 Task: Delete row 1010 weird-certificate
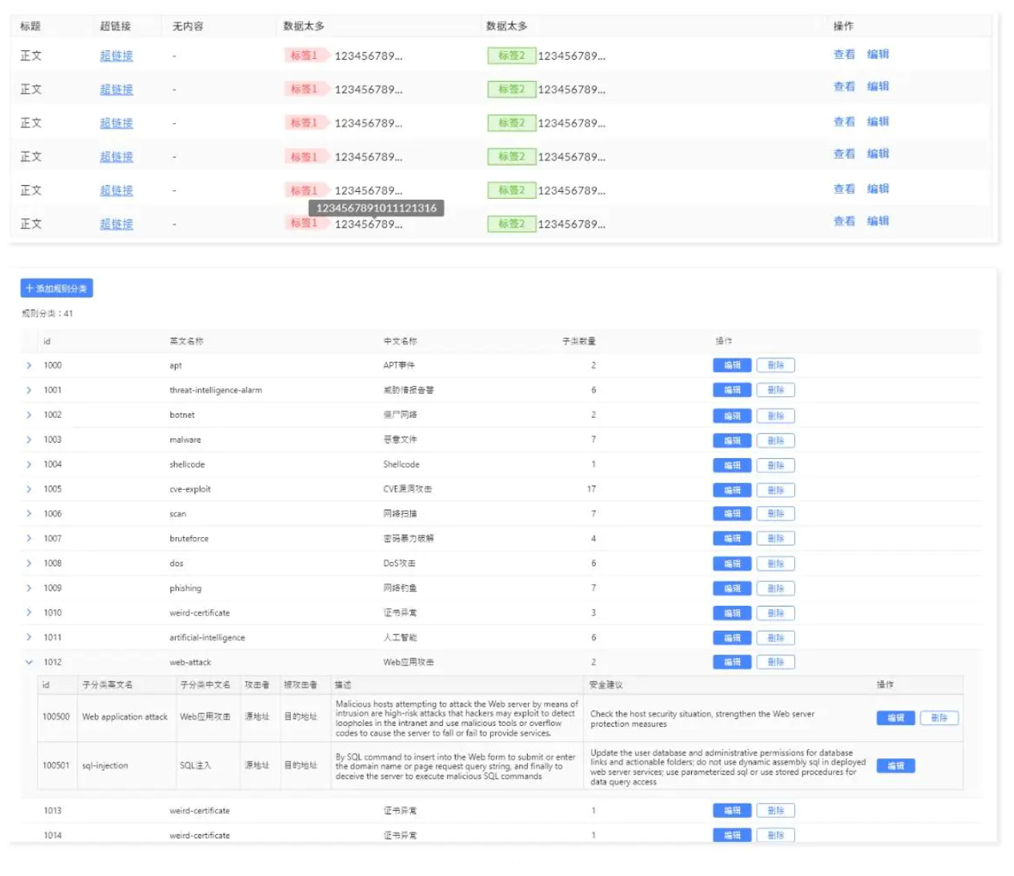tap(776, 614)
